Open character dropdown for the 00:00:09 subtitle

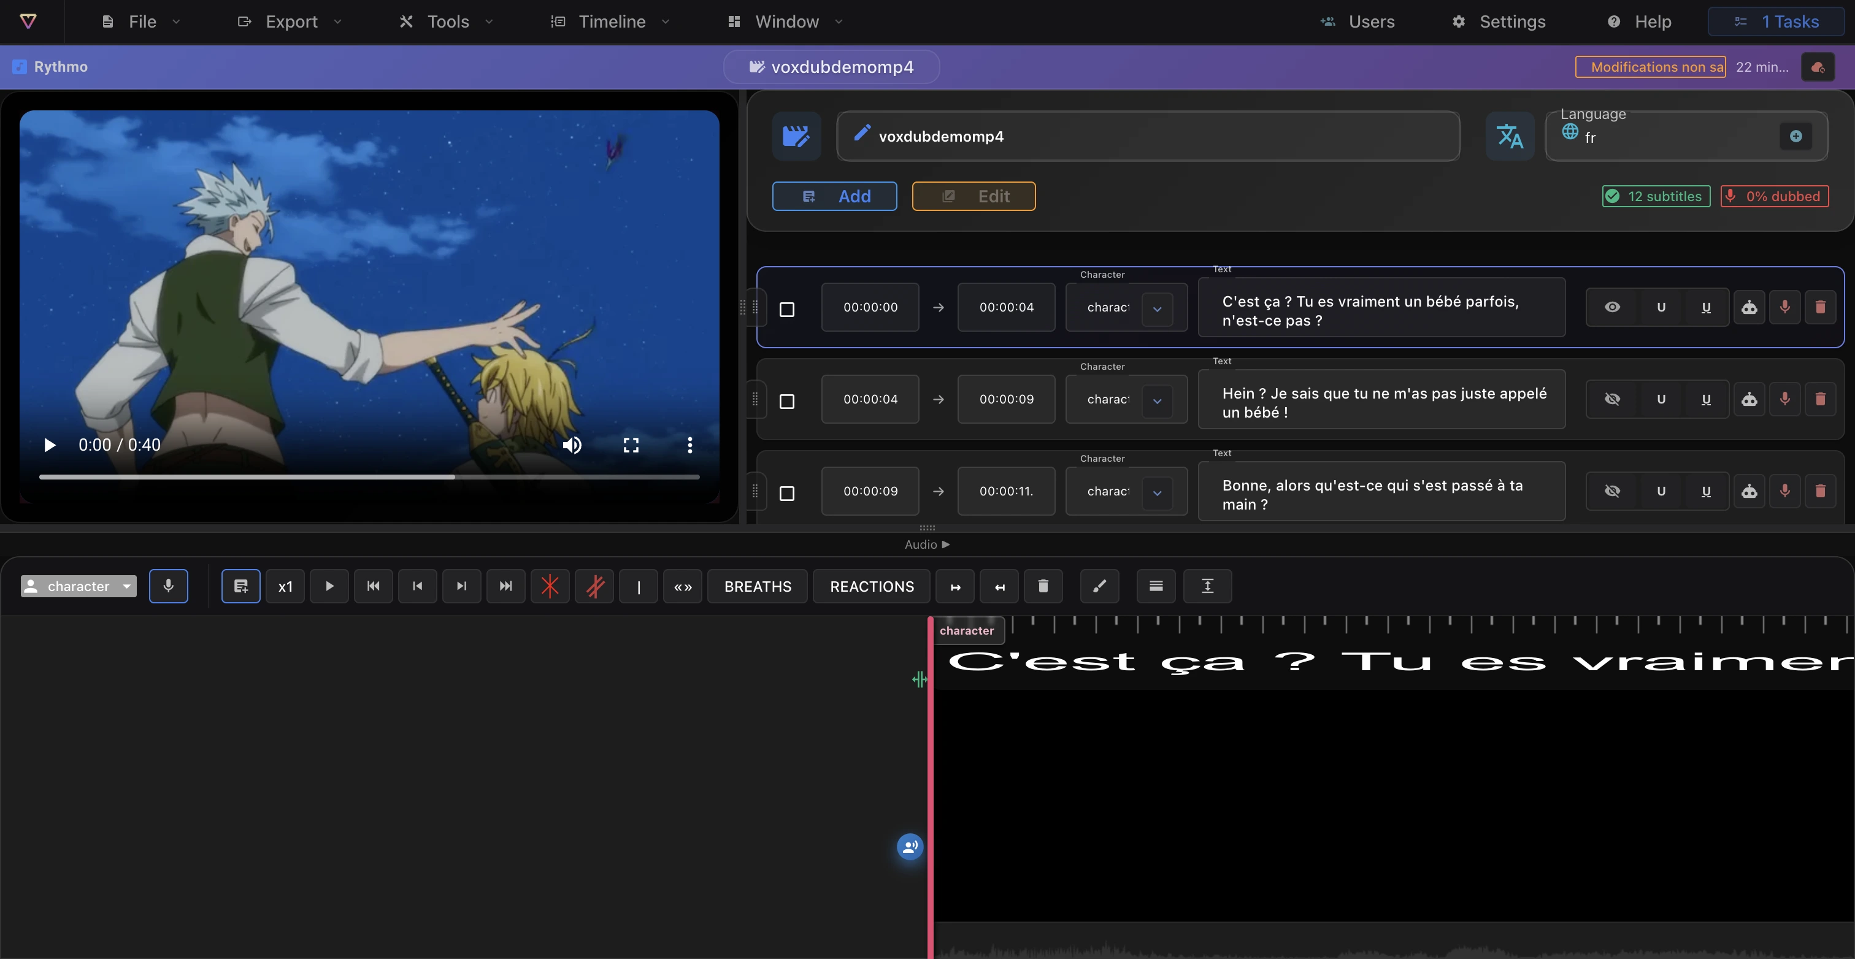pyautogui.click(x=1157, y=493)
